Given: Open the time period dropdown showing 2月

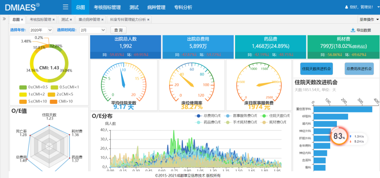Looking at the screenshot, I should [x=93, y=30].
